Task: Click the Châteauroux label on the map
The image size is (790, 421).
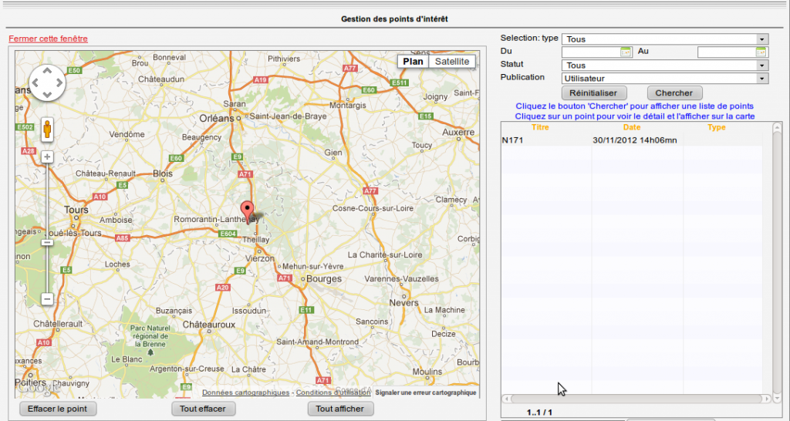Action: [x=209, y=325]
